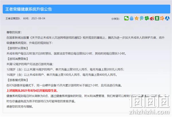Click the 王者荣耀健康系统升级公告 title
The image size is (172, 117).
(x=28, y=9)
